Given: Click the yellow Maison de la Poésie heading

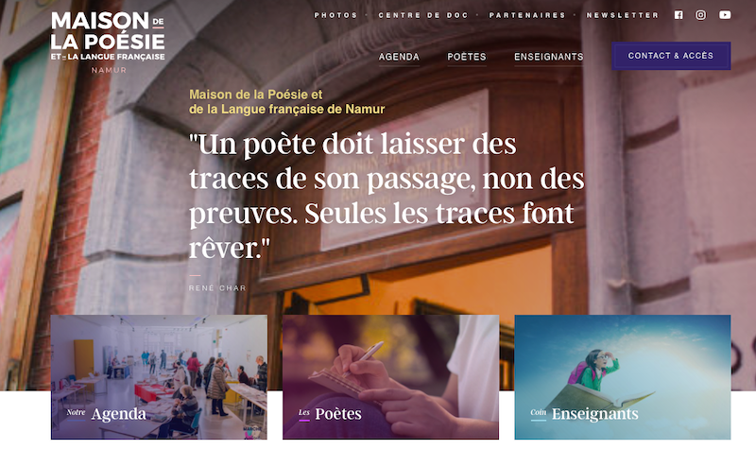Looking at the screenshot, I should [287, 102].
